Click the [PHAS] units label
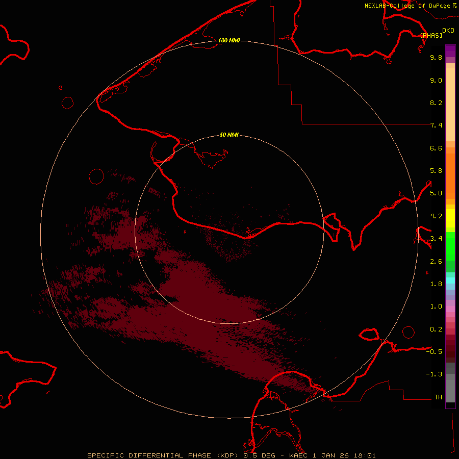This screenshot has width=459, height=459. [431, 35]
